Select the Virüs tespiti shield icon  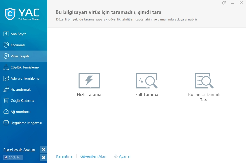pyautogui.click(x=6, y=56)
